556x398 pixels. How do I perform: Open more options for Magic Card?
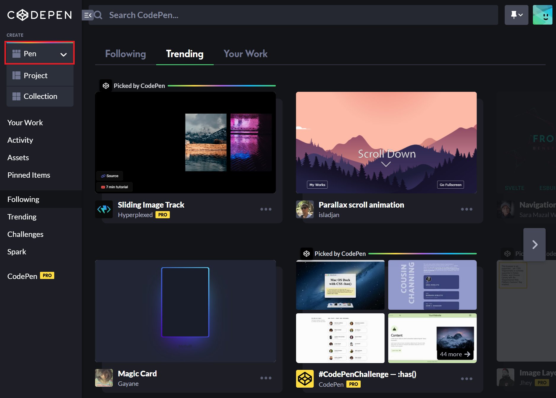pyautogui.click(x=266, y=378)
